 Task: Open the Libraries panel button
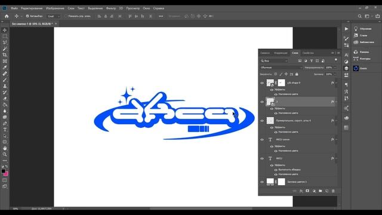[363, 42]
